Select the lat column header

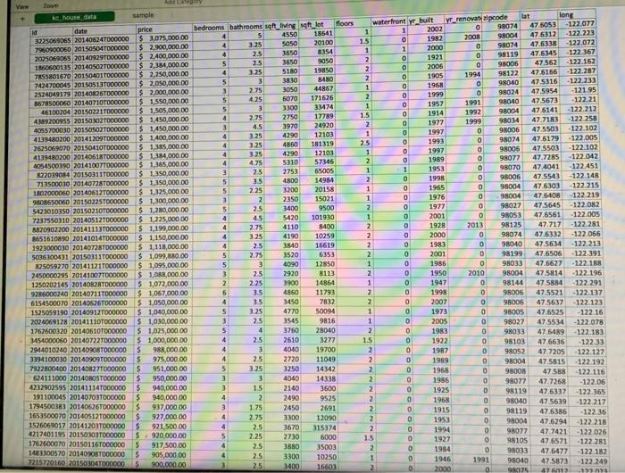[x=538, y=16]
